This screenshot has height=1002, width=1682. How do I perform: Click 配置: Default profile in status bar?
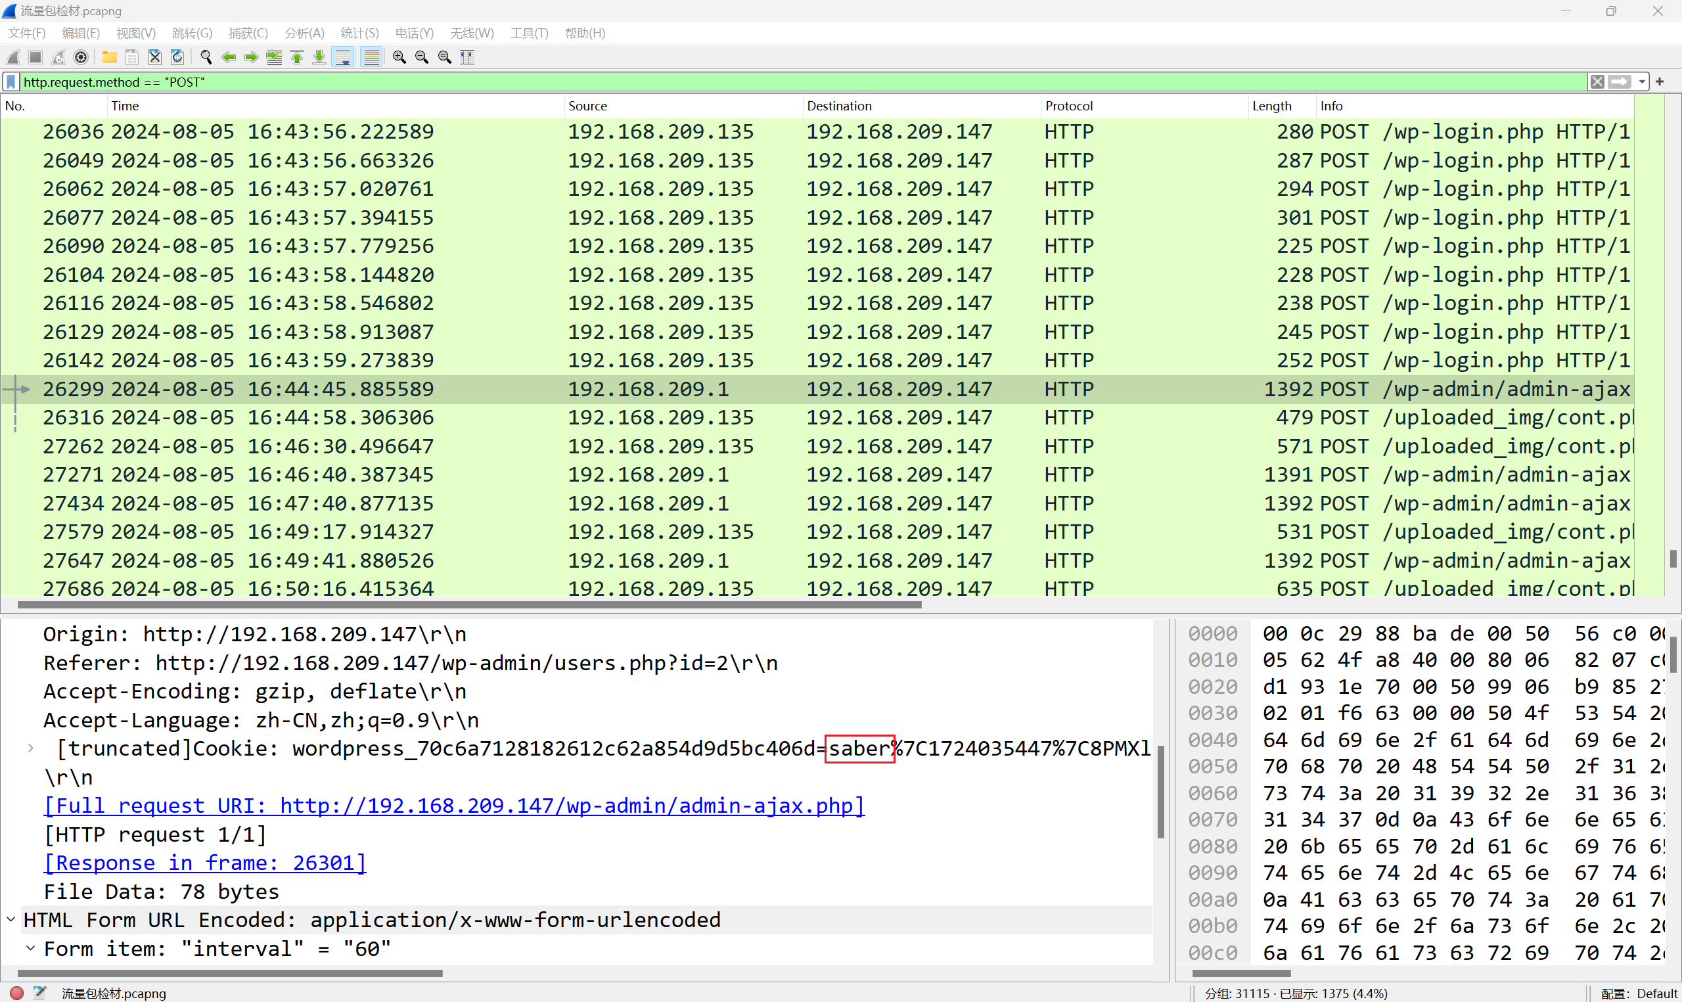click(1639, 993)
